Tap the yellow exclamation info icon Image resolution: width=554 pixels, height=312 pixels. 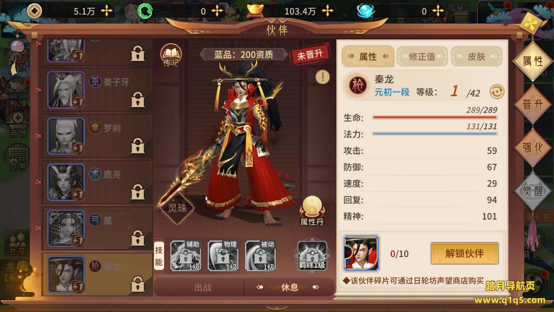[x=322, y=77]
